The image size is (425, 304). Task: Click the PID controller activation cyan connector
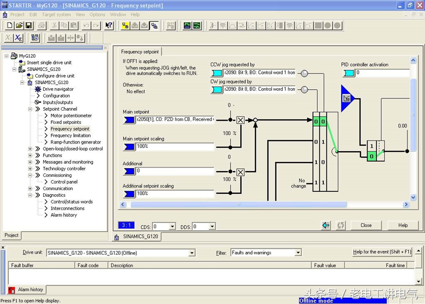349,73
